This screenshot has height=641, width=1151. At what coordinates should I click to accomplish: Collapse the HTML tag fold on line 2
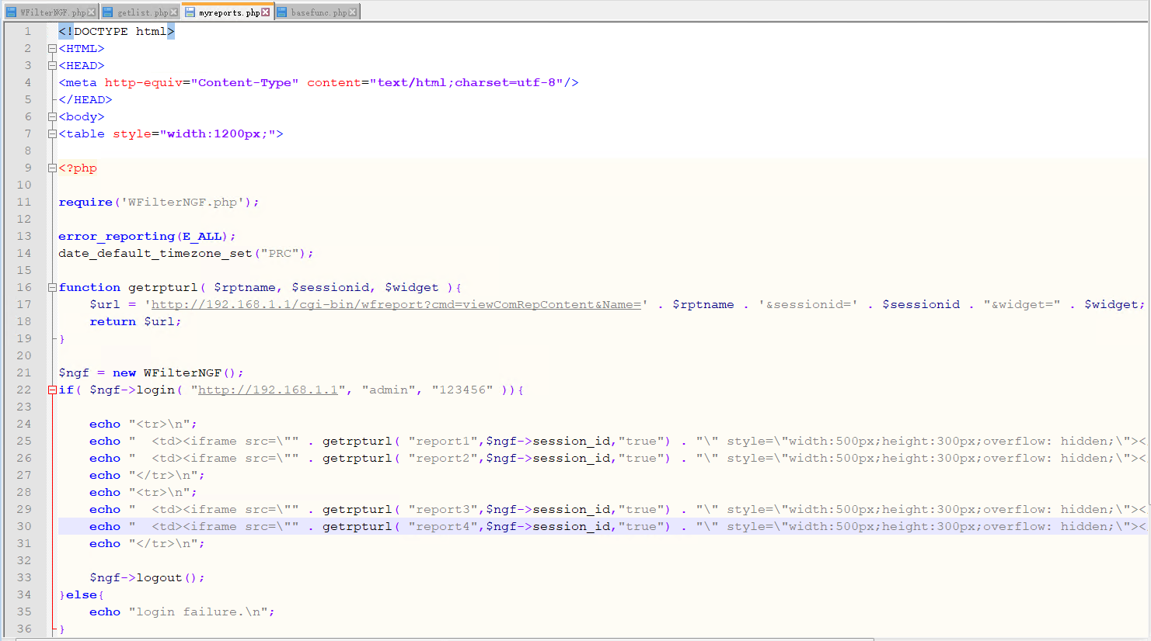(52, 49)
